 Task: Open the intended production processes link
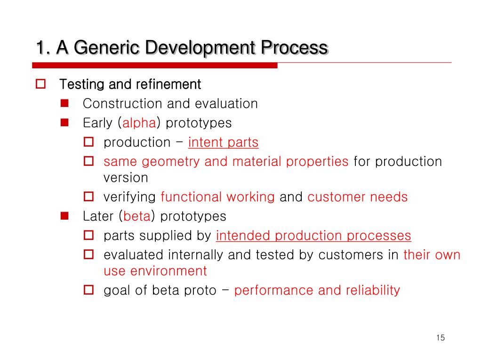[313, 236]
